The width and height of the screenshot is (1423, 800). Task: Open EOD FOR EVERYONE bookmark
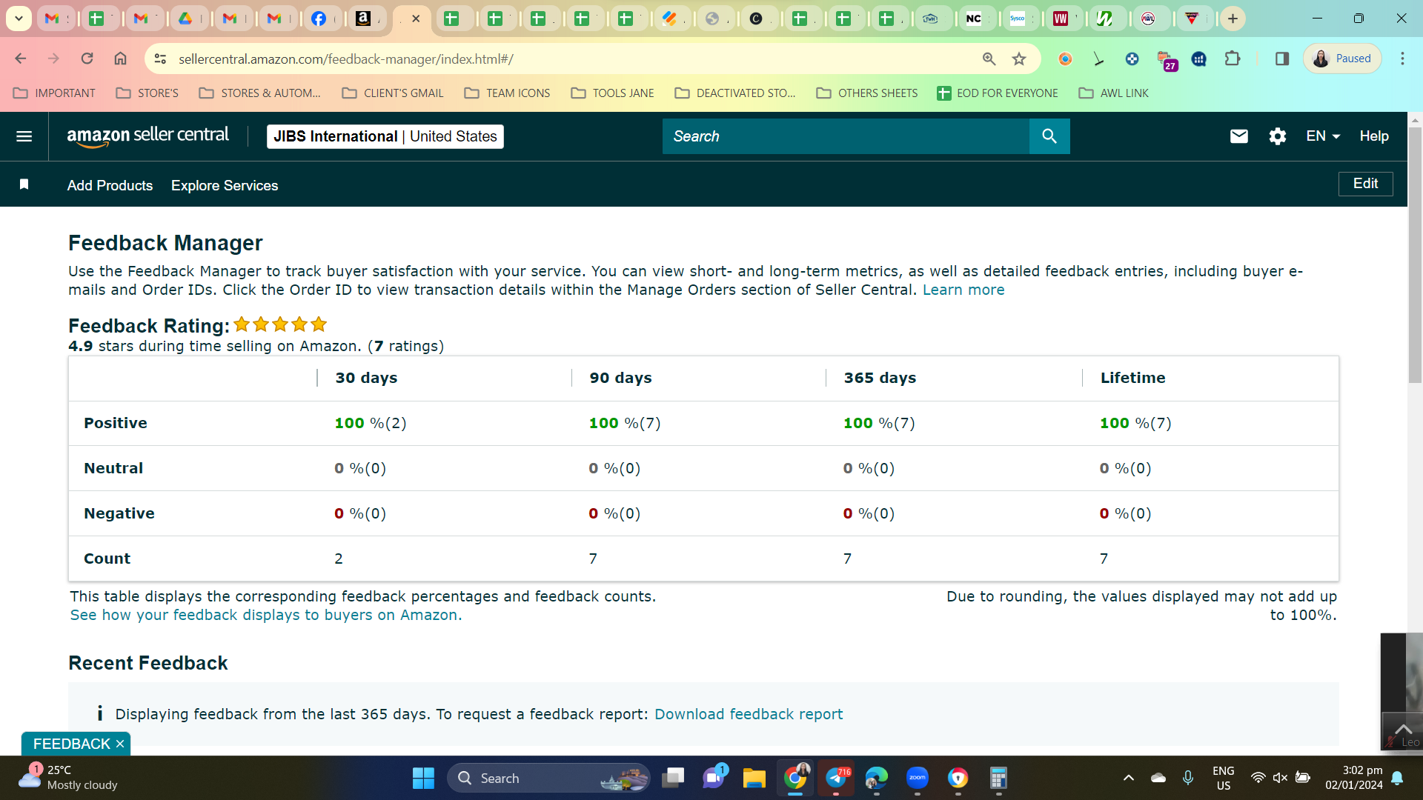click(x=998, y=93)
